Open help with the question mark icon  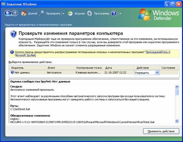point(114,13)
